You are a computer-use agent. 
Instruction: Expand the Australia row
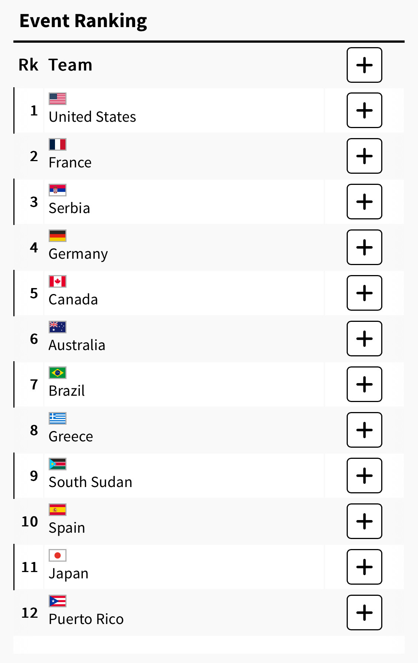tap(364, 339)
